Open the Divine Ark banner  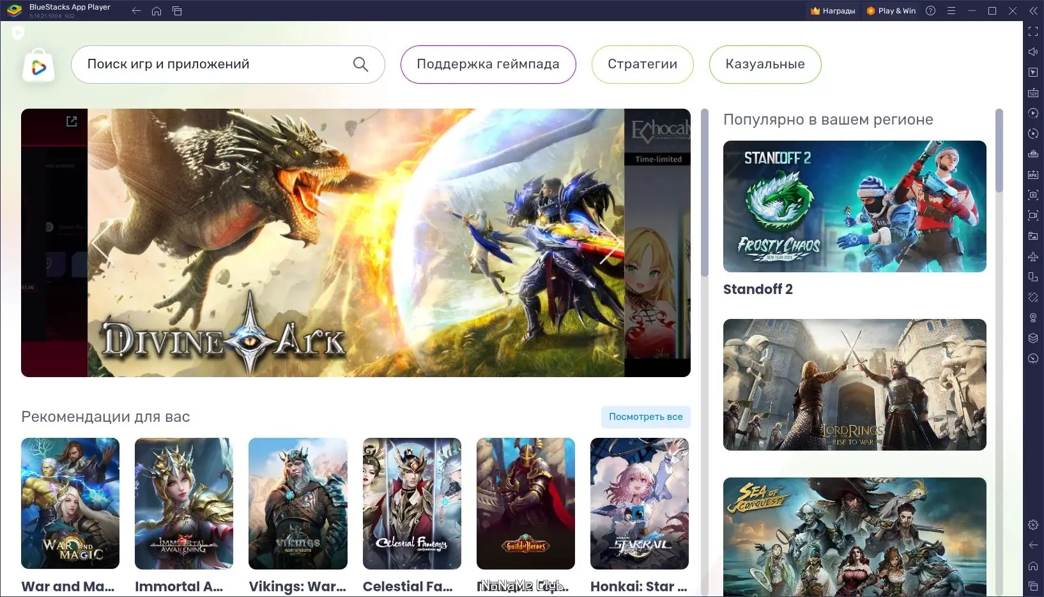[x=356, y=243]
